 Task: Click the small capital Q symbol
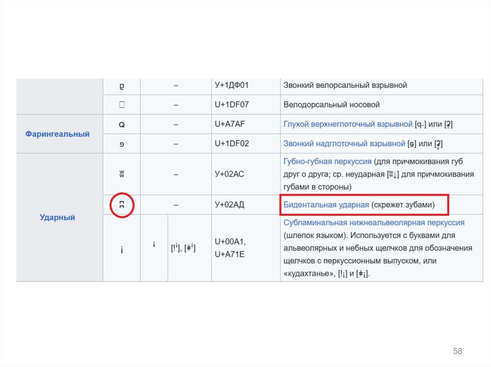pyautogui.click(x=122, y=124)
